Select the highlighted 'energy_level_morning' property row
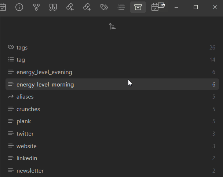This screenshot has height=177, width=223. [x=112, y=84]
